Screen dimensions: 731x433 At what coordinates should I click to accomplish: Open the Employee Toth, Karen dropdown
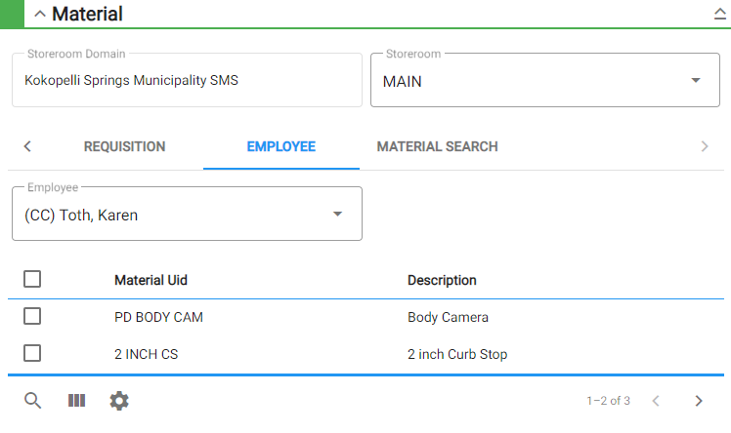click(187, 214)
